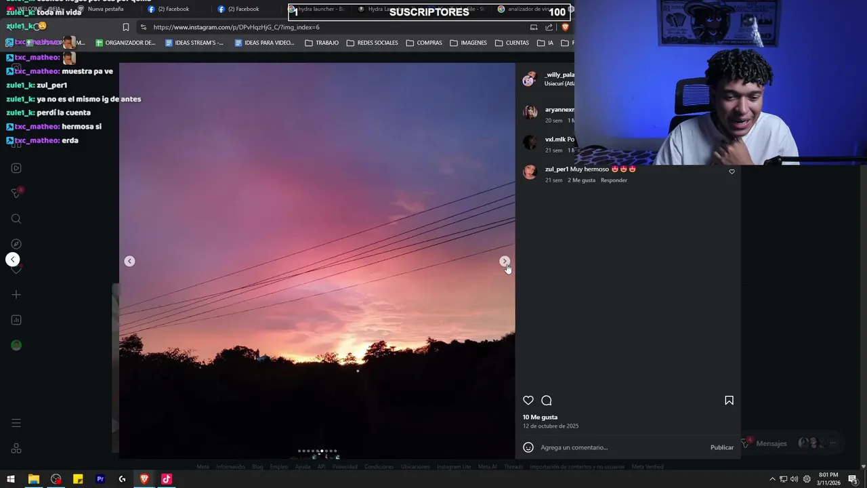Open the Brave Shields lion icon
Screen dimensions: 867x488
pyautogui.click(x=565, y=27)
